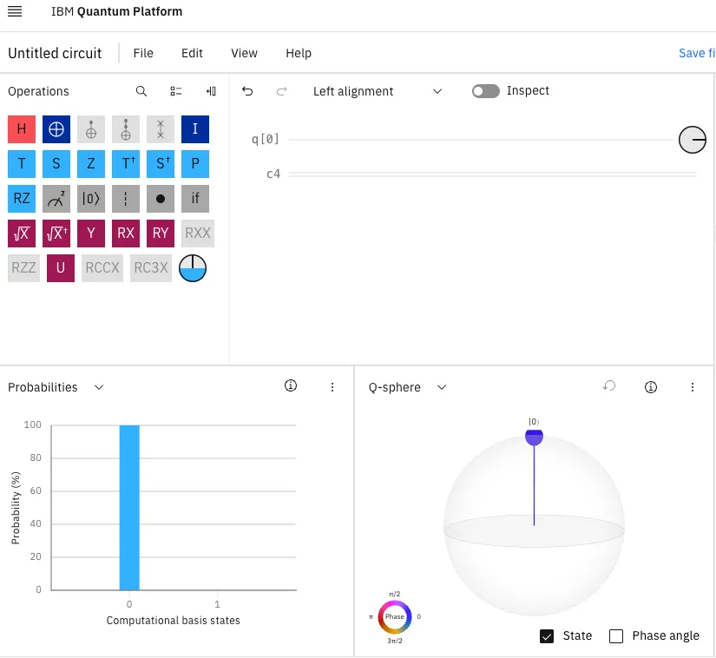Uncheck the State checkbox

coord(547,635)
